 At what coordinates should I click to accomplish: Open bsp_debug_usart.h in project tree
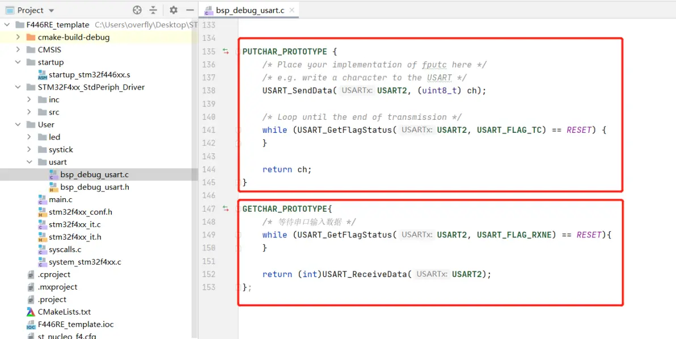(x=94, y=187)
